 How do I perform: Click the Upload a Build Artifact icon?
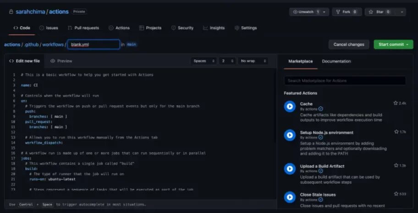click(x=290, y=169)
